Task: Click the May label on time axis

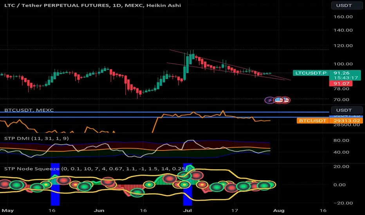Action: [x=8, y=211]
